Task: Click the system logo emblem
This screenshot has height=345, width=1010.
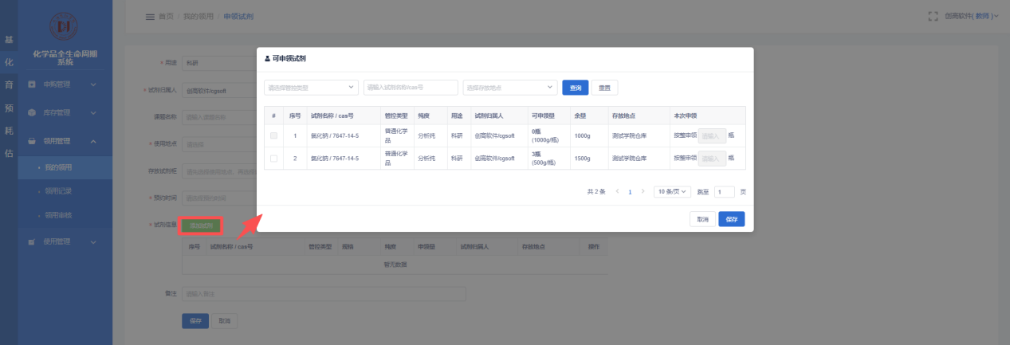Action: [65, 27]
